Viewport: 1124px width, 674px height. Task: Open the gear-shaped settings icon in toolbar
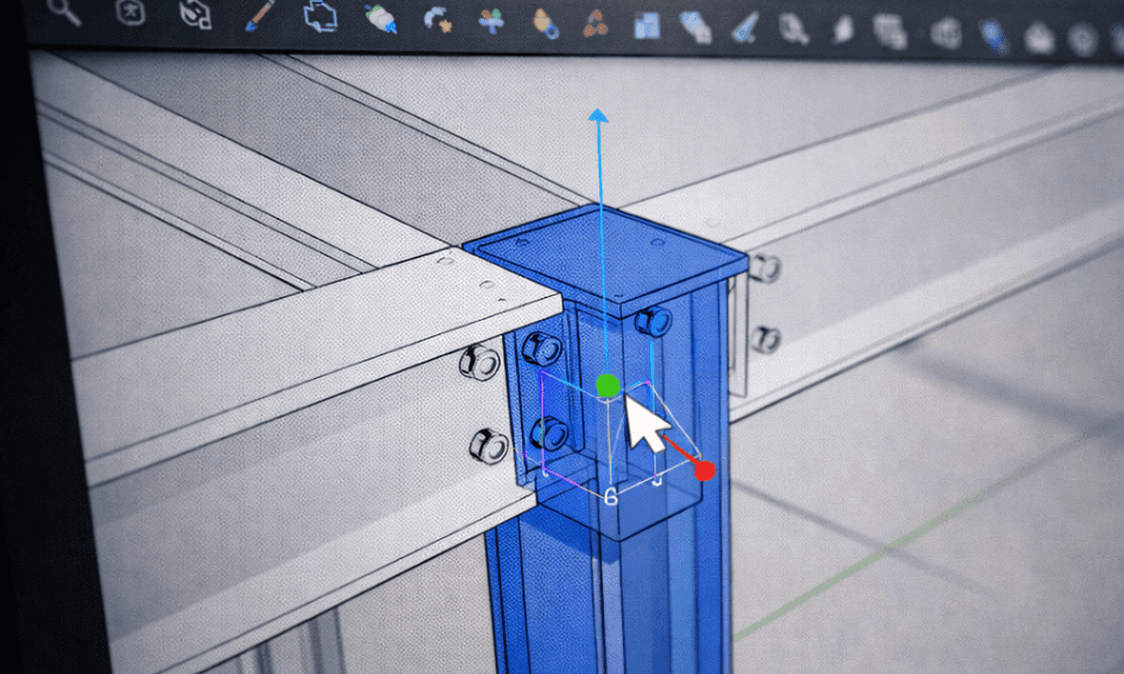pyautogui.click(x=1084, y=39)
